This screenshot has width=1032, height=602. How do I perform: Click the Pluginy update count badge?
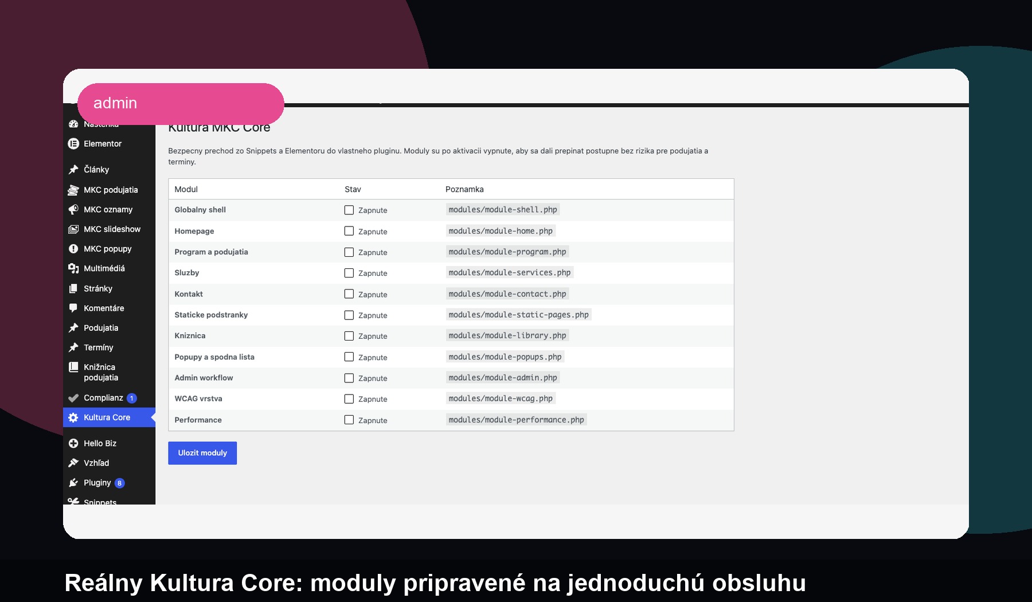119,483
